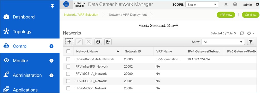Click the Cisco logo
Viewport: 260px width, 93px height.
coord(80,4)
